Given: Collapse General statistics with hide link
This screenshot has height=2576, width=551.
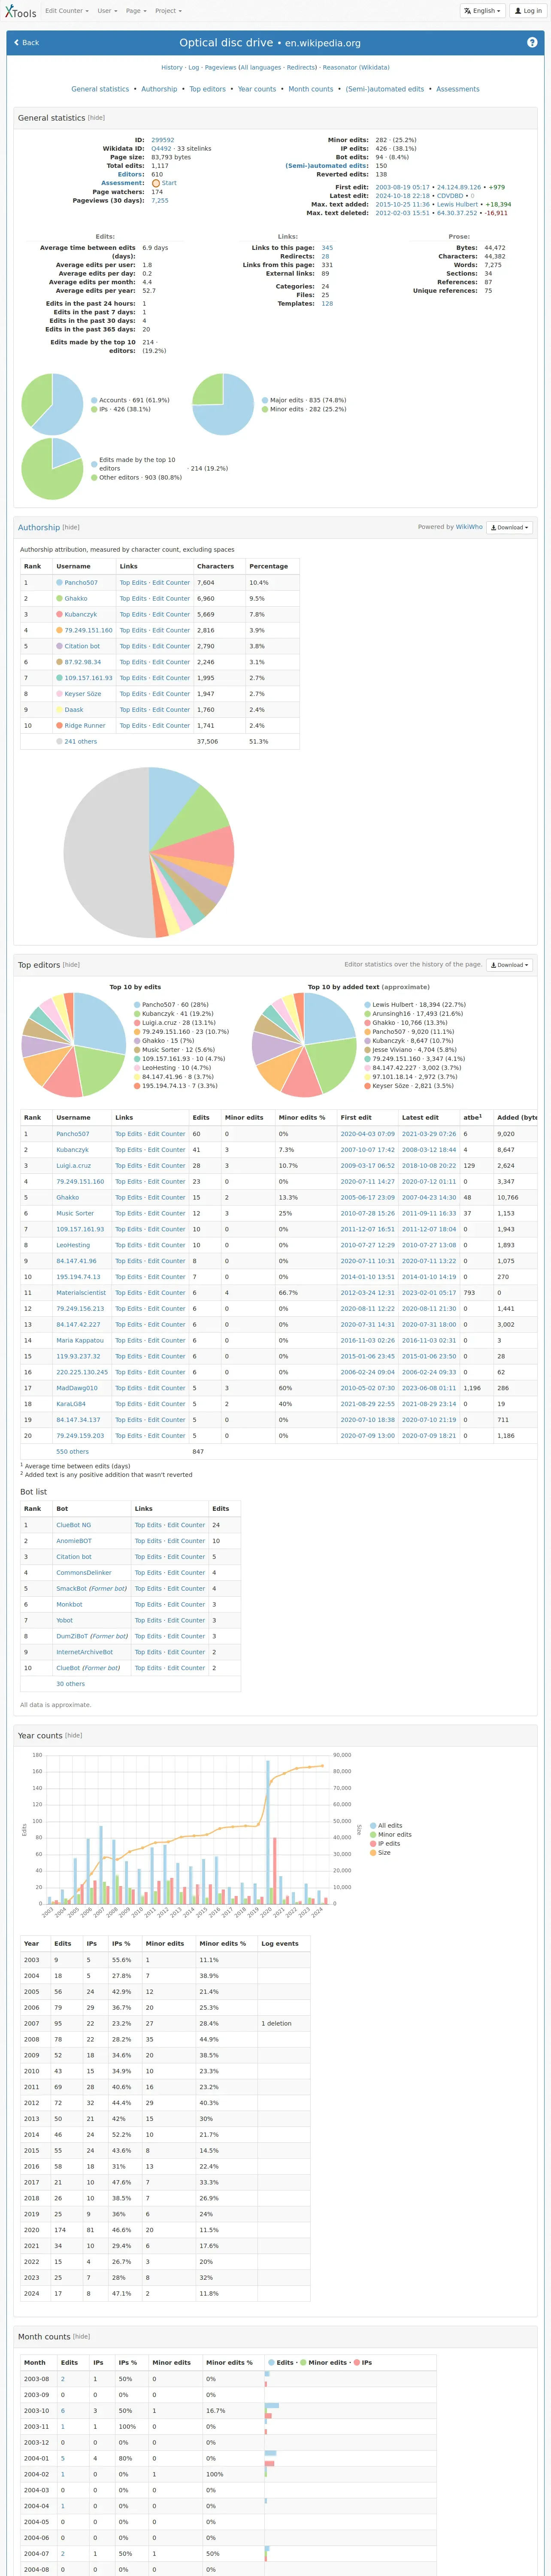Looking at the screenshot, I should [x=96, y=118].
